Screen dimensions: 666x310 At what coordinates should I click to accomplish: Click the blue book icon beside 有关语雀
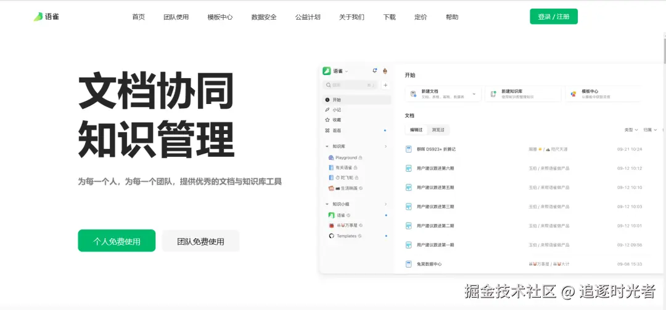coord(331,168)
